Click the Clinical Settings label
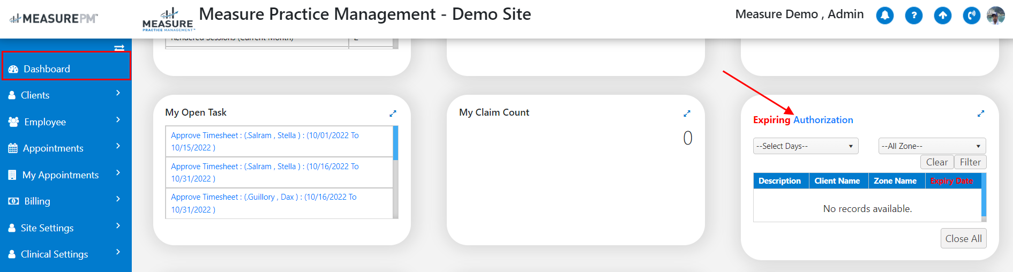1013x272 pixels. [54, 254]
